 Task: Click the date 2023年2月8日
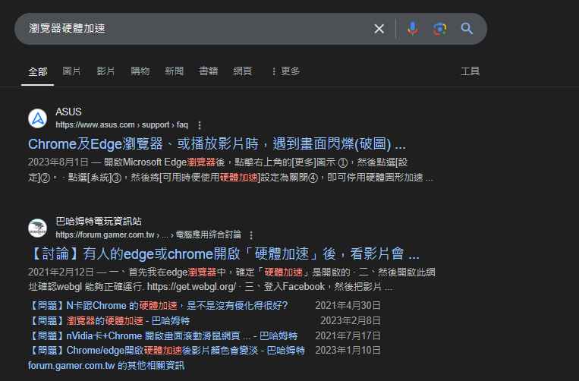pos(350,320)
